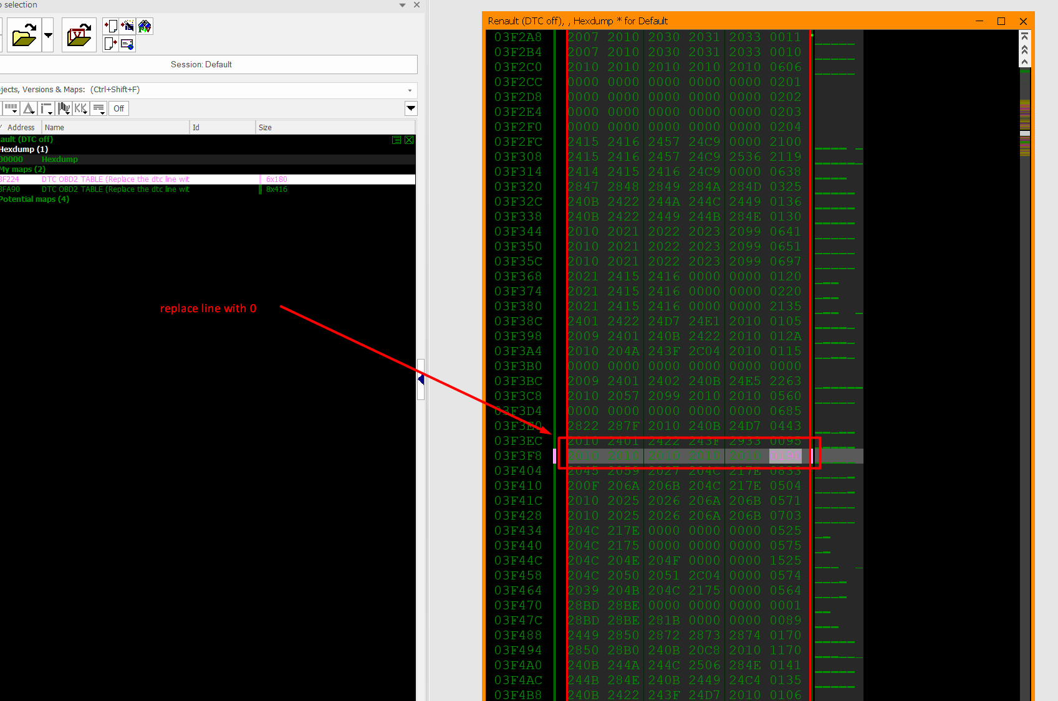Click the green list icon in project header

397,140
